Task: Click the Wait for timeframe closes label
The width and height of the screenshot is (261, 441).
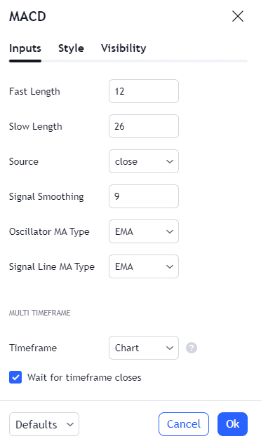Action: coord(84,377)
